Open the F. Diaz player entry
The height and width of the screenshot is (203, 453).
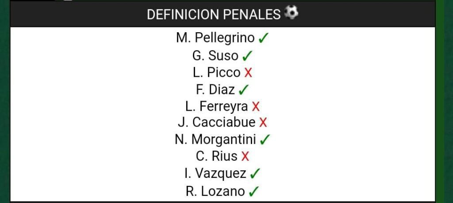[215, 90]
